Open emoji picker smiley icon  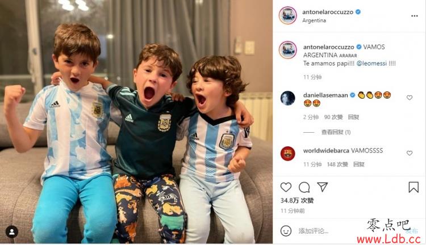click(286, 231)
